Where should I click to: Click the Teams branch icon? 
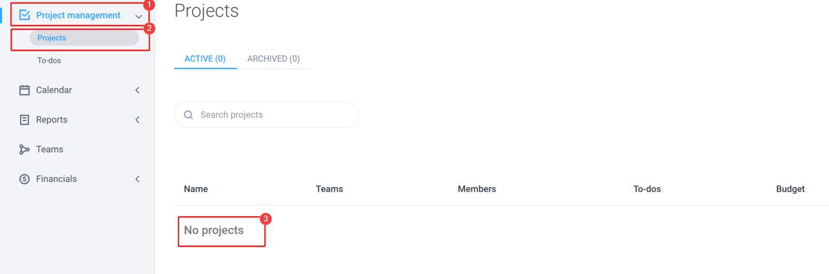point(24,149)
